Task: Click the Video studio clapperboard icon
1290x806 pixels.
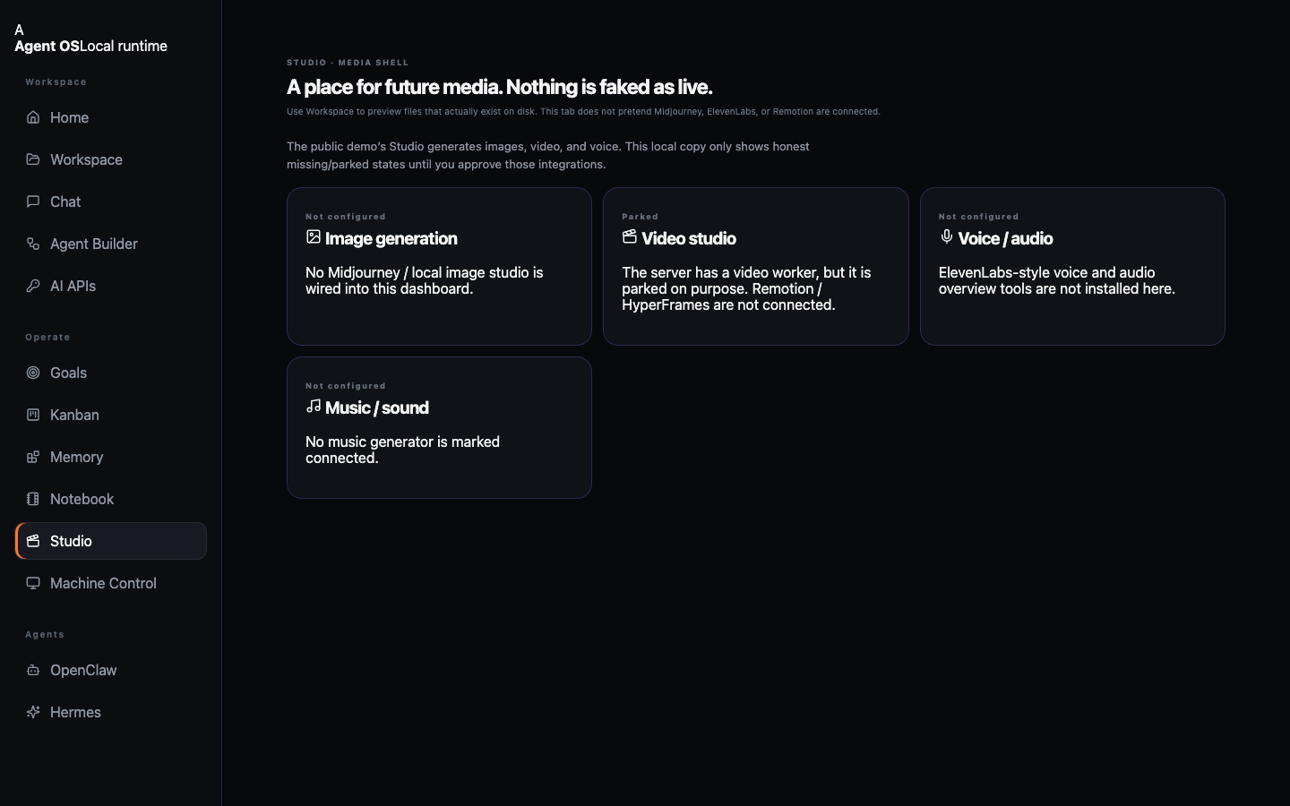Action: (630, 236)
